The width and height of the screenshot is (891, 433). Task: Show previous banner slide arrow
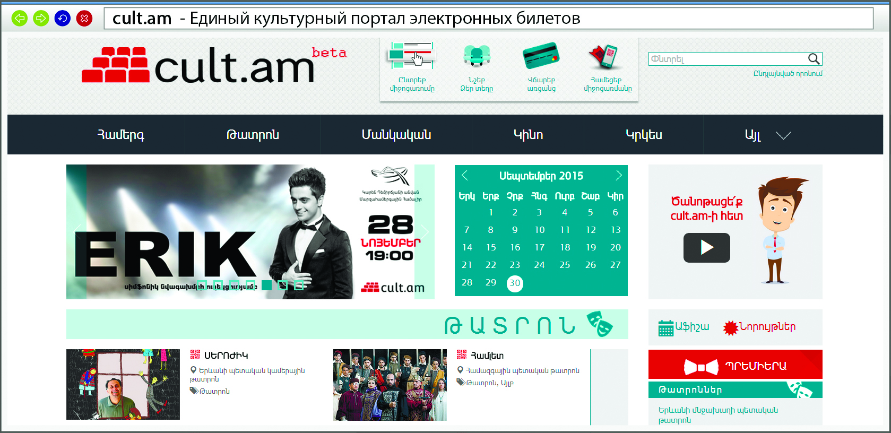point(77,231)
